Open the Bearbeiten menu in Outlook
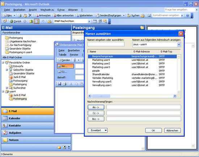 19,10
